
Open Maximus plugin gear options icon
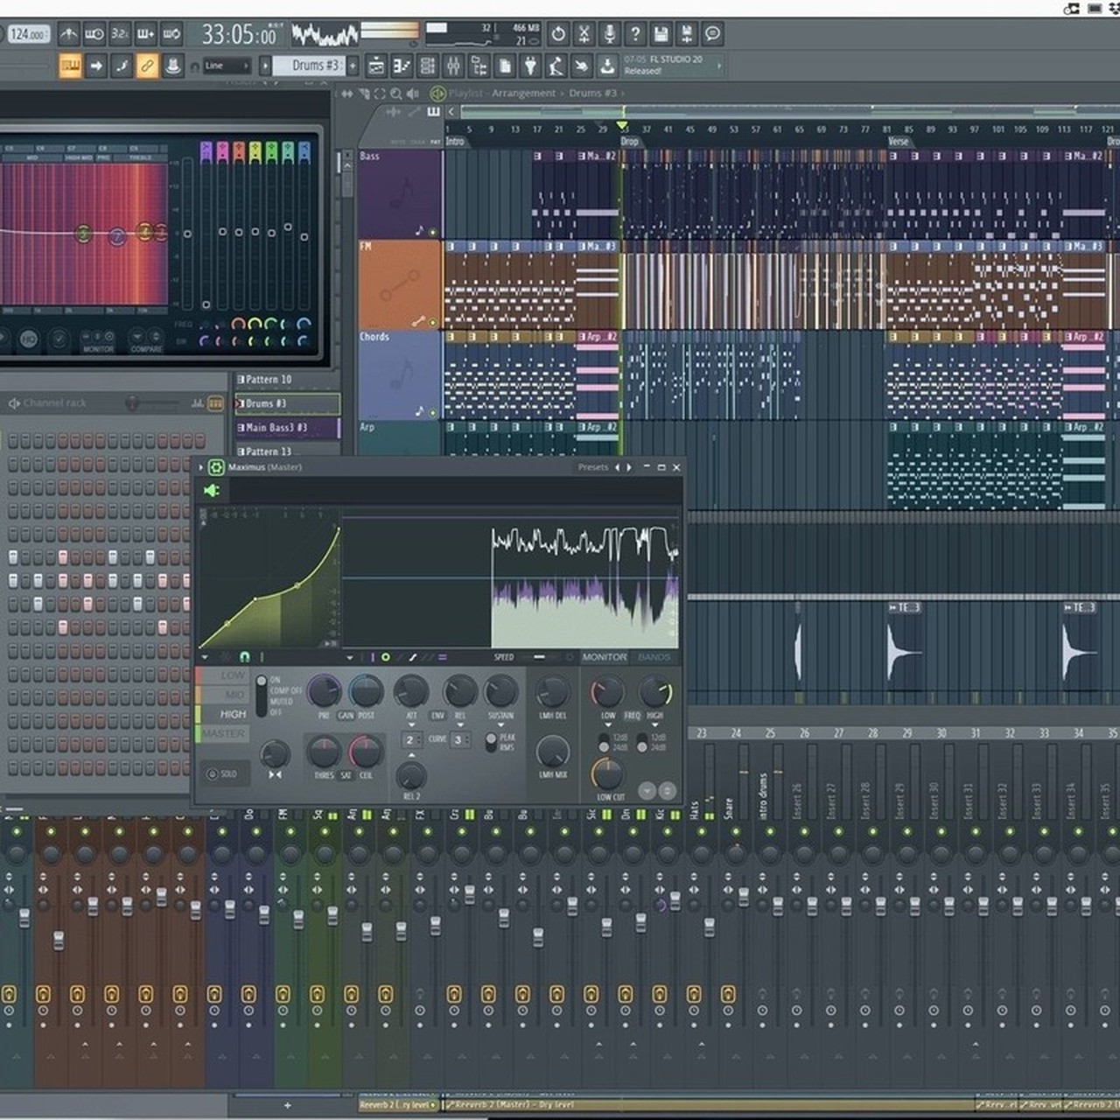(x=216, y=467)
